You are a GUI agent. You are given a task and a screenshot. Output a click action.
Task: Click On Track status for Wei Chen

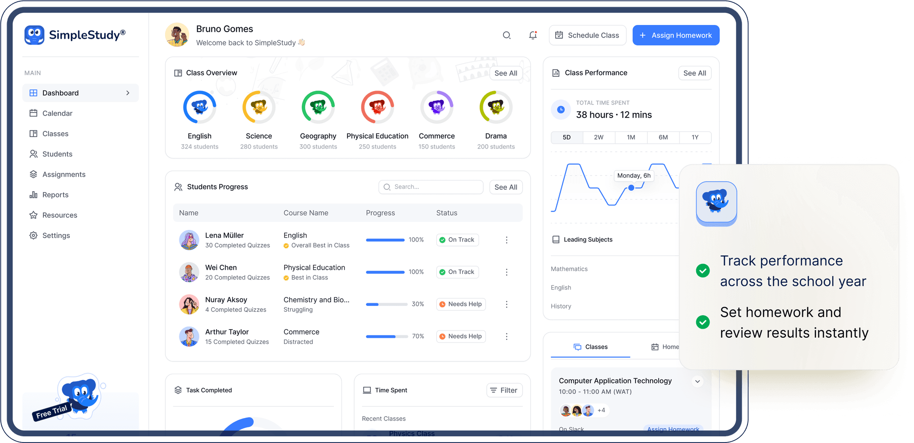[x=457, y=272]
